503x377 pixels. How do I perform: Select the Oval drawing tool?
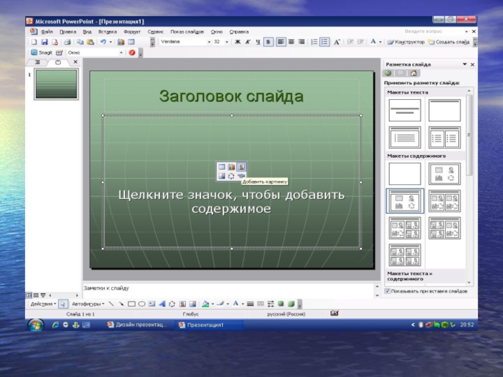coord(142,304)
